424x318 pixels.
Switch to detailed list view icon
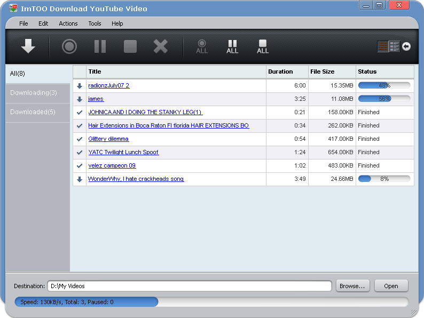pos(394,46)
